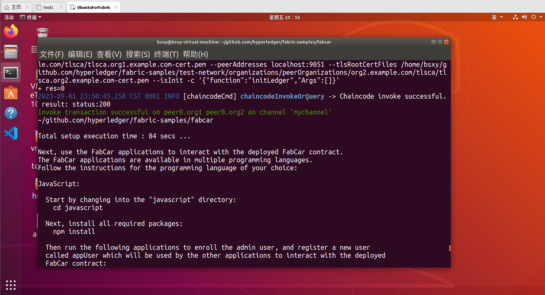
Task: Click the terminal window title bar text
Action: (244, 42)
